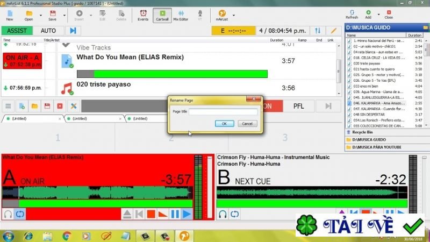
Task: Click cartwall red X close-page icon
Action: pos(60,106)
